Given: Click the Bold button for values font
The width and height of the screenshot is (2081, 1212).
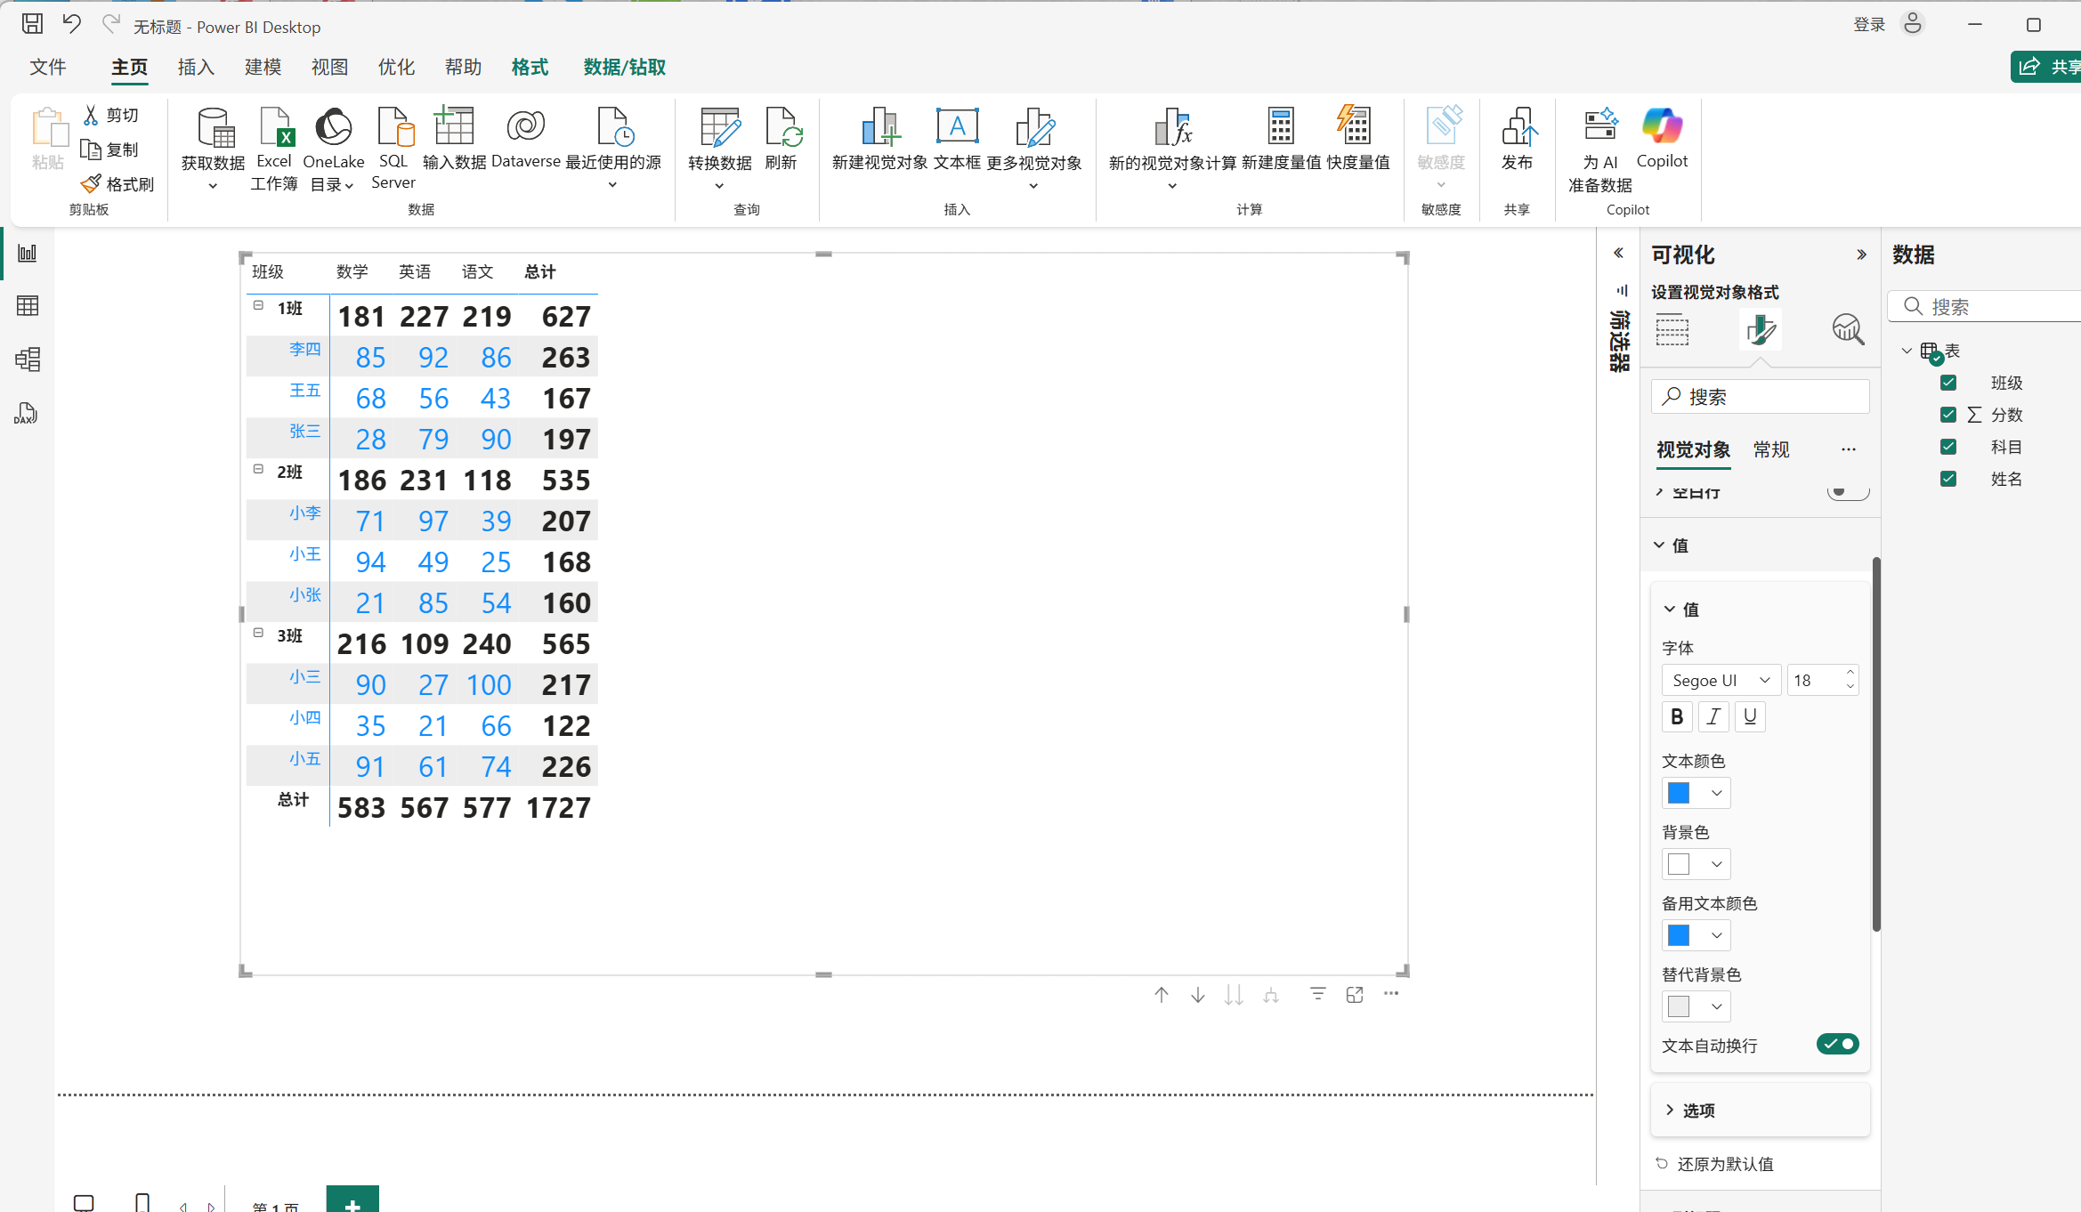Looking at the screenshot, I should tap(1677, 716).
